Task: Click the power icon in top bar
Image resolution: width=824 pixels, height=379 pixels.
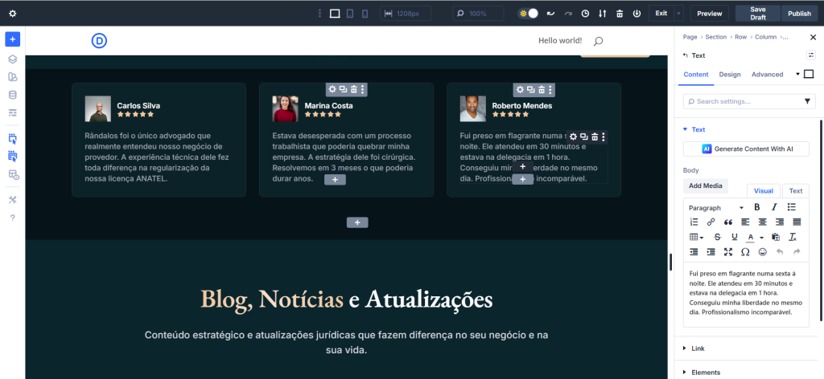Action: coord(637,14)
